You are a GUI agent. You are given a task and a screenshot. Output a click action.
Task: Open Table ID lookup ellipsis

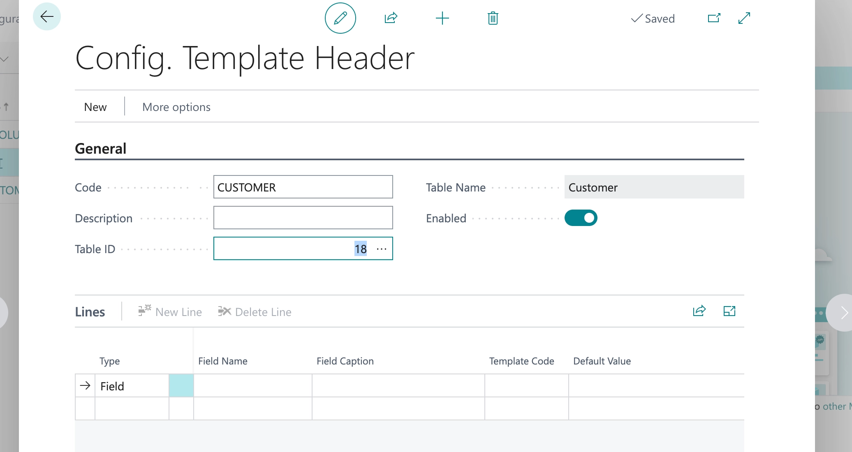tap(382, 249)
